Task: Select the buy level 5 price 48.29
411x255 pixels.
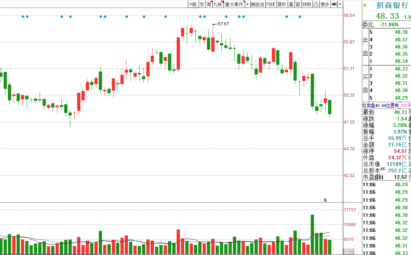Action: [x=401, y=98]
